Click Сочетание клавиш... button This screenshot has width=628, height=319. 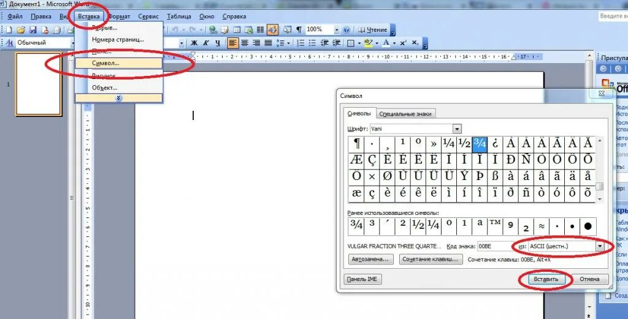tap(431, 259)
